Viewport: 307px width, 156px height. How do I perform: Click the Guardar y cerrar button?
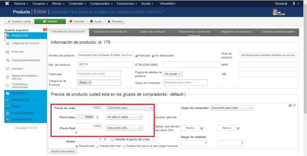(x=19, y=21)
